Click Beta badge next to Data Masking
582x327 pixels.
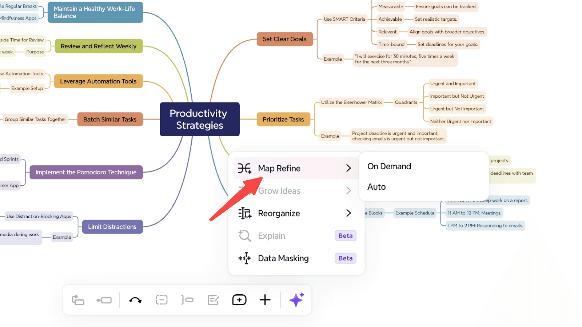click(346, 258)
